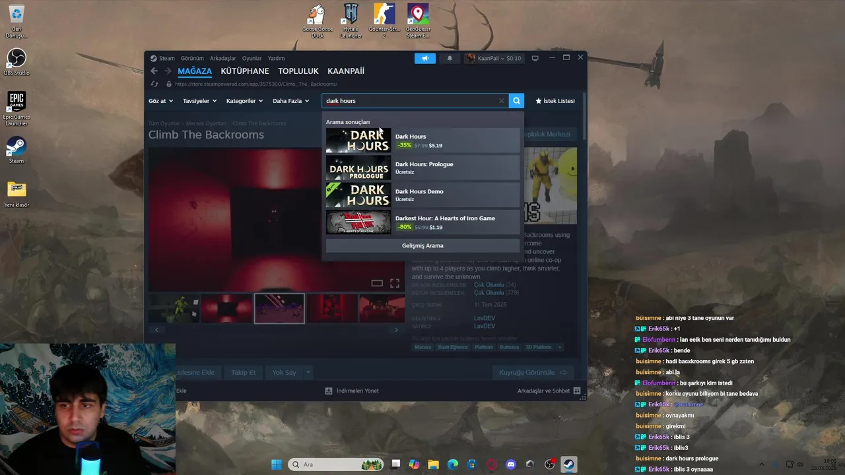Launch GeoGuessr Steam Edition shortcut
Viewport: 845px width, 475px height.
[x=418, y=21]
